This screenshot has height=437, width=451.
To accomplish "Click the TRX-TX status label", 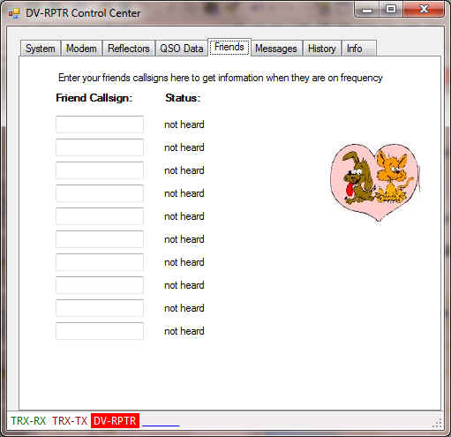I will [70, 421].
